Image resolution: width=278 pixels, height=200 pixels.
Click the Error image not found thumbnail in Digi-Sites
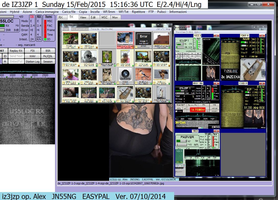pos(143,39)
